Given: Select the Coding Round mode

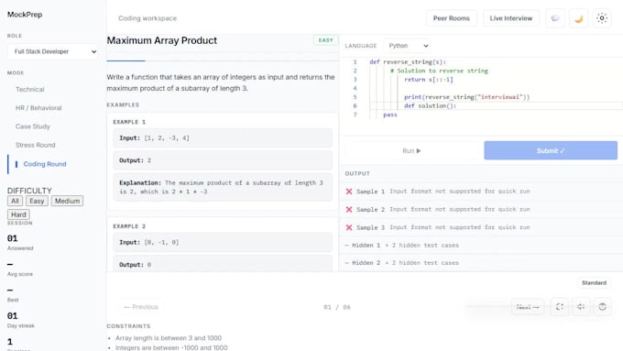Looking at the screenshot, I should pos(45,164).
